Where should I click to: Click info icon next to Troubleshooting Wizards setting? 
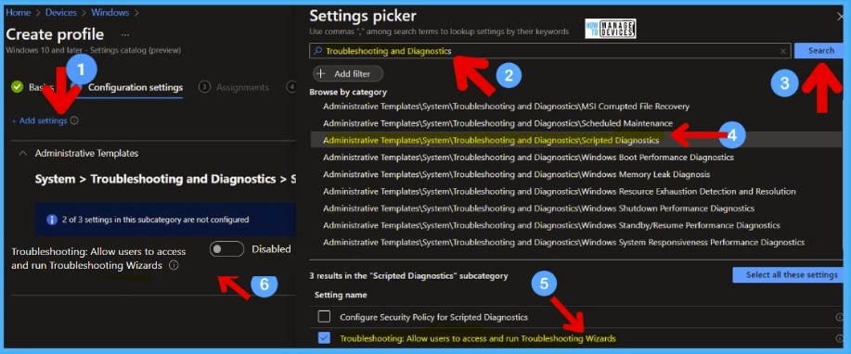(174, 266)
